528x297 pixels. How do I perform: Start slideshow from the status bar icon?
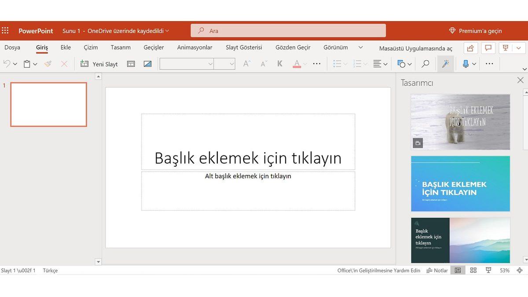click(x=488, y=270)
